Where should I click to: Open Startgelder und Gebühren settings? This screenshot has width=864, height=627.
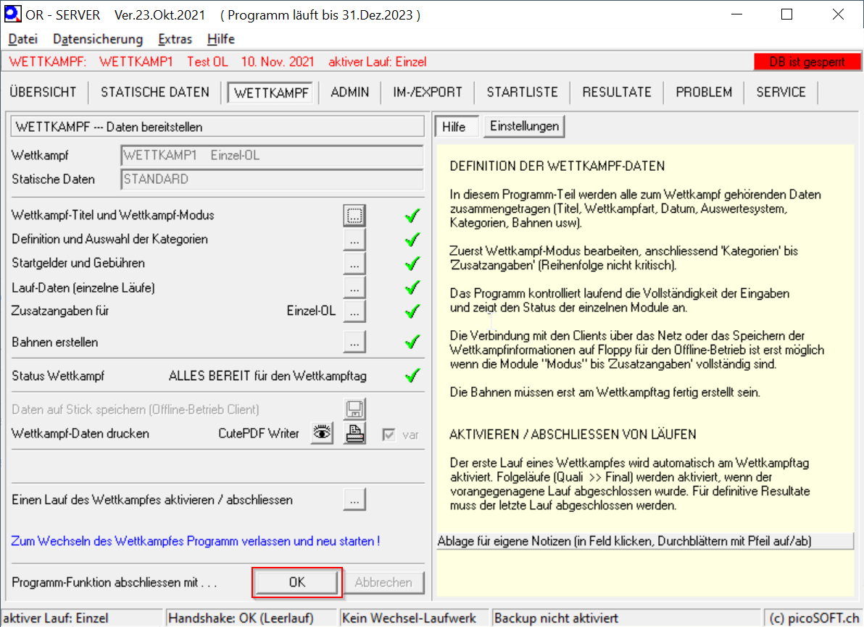[x=354, y=264]
